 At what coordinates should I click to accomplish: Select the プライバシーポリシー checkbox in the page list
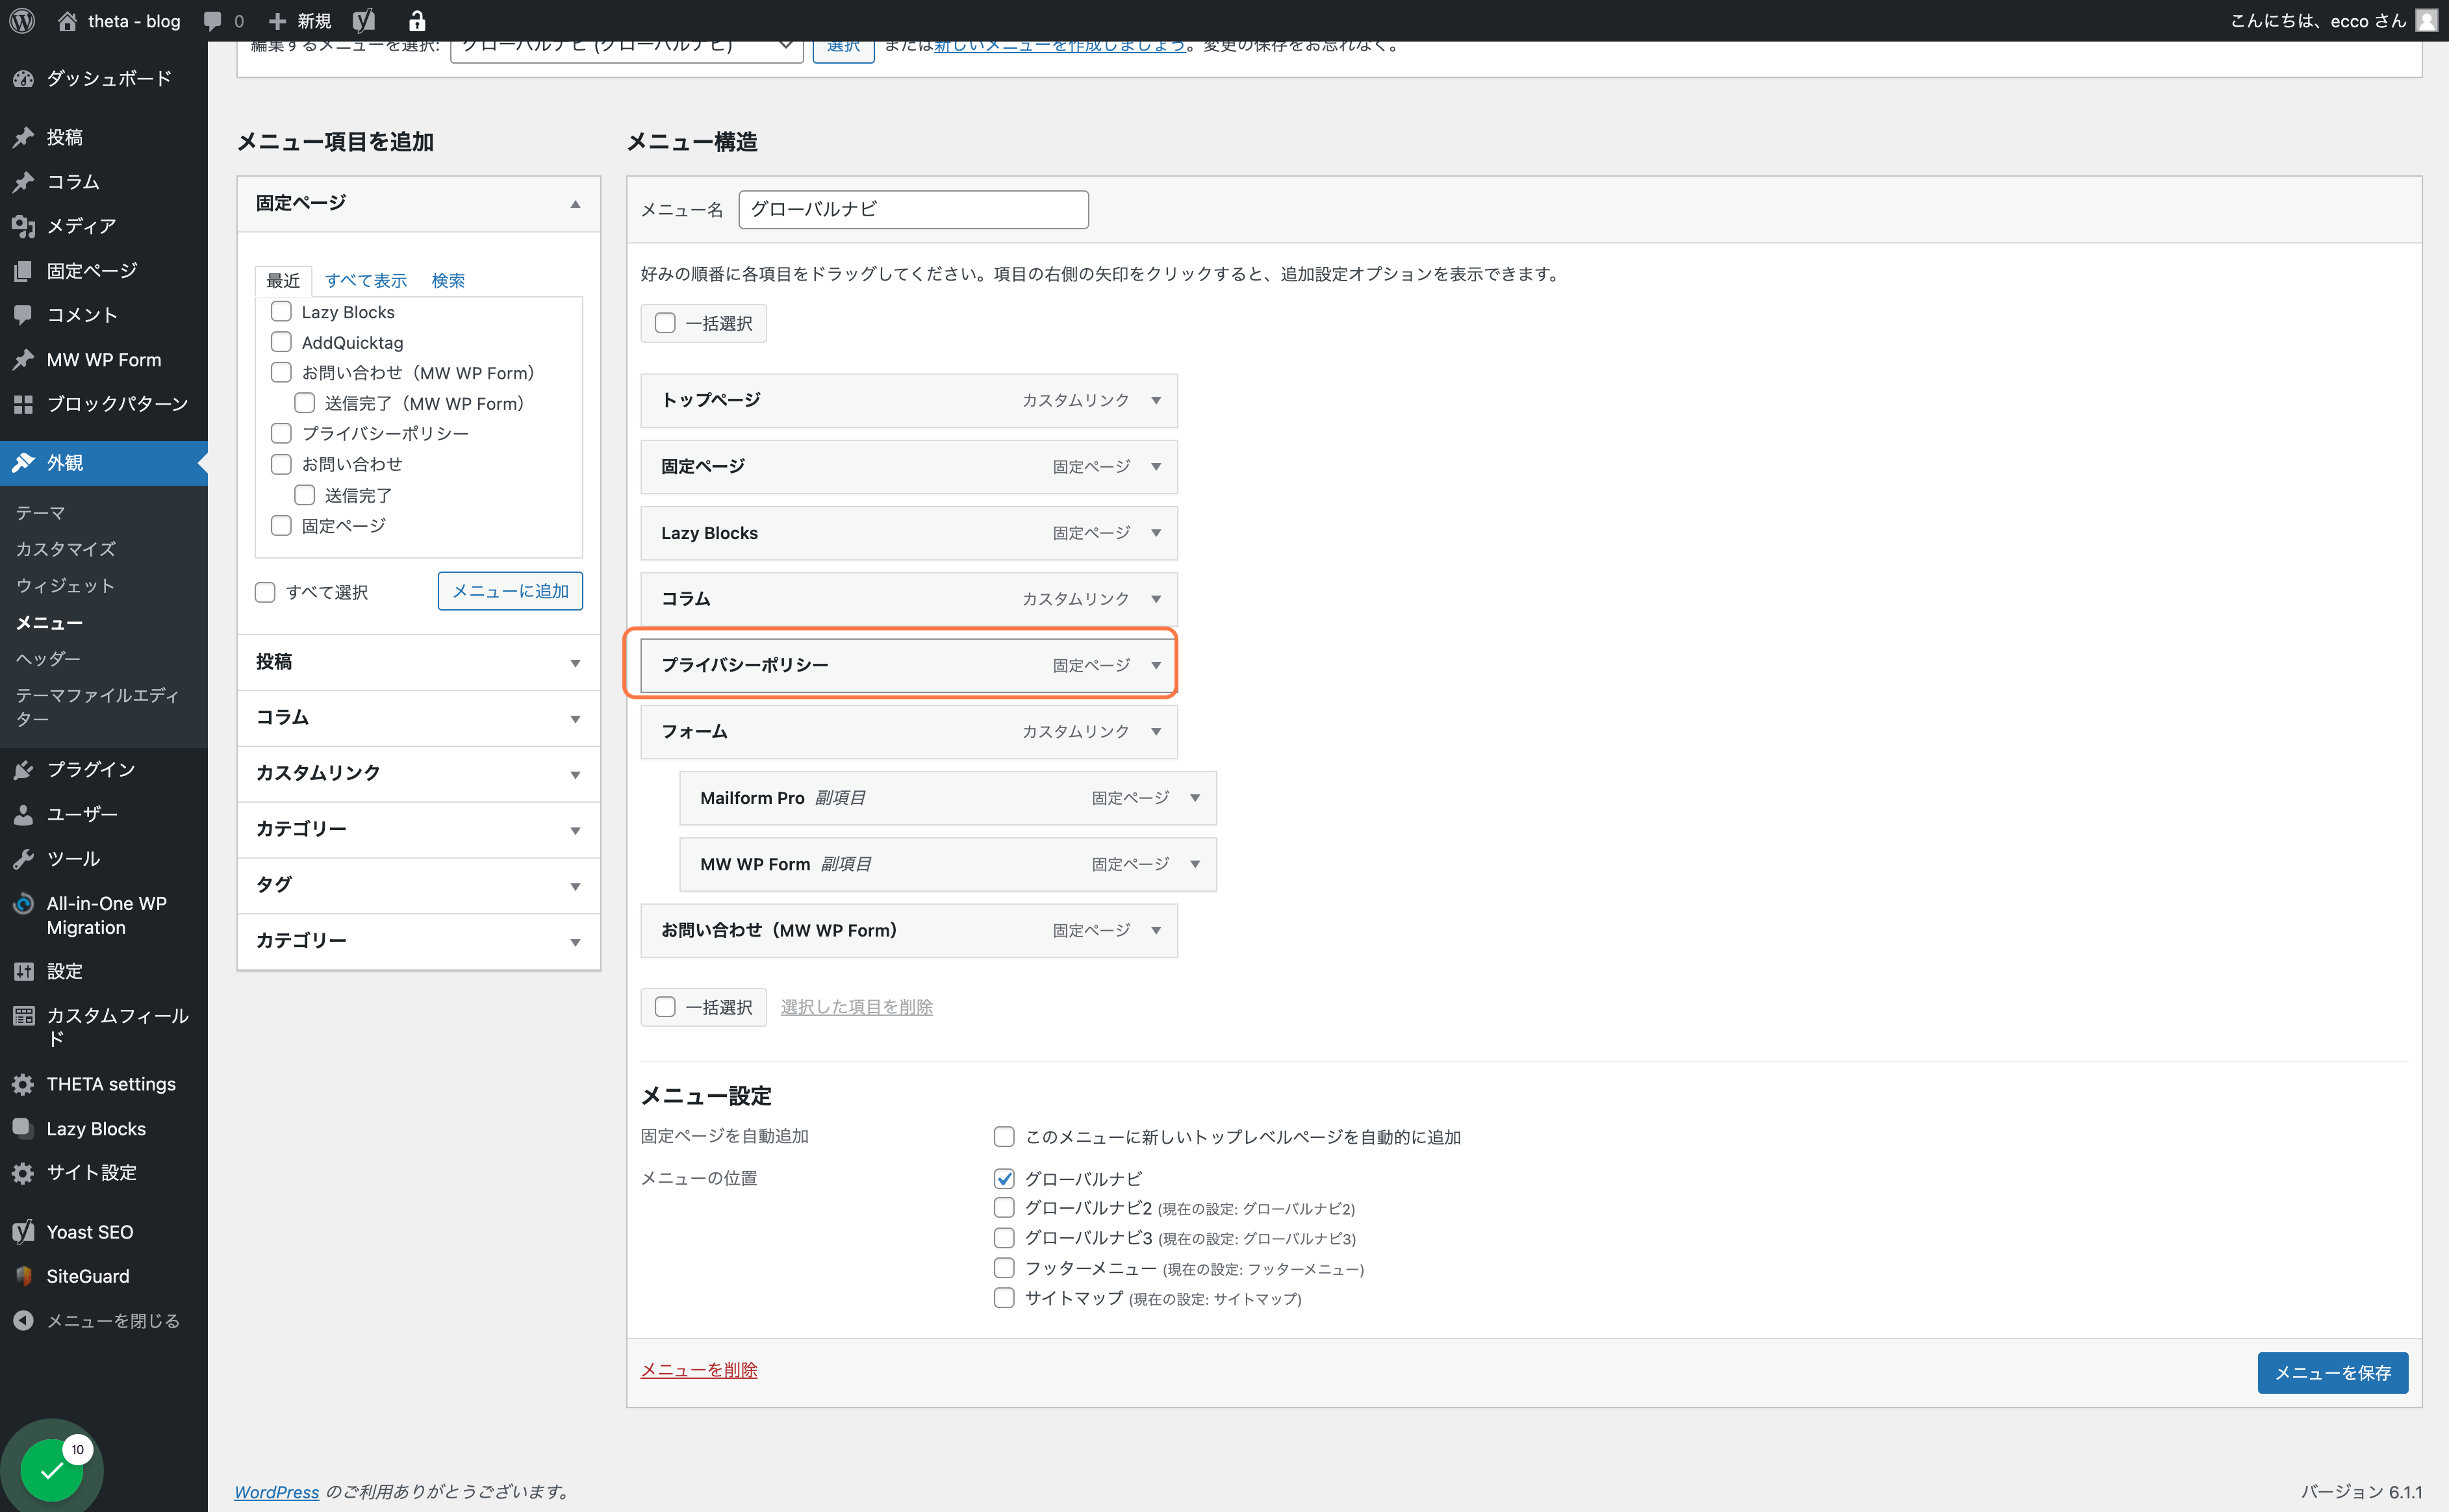point(281,433)
